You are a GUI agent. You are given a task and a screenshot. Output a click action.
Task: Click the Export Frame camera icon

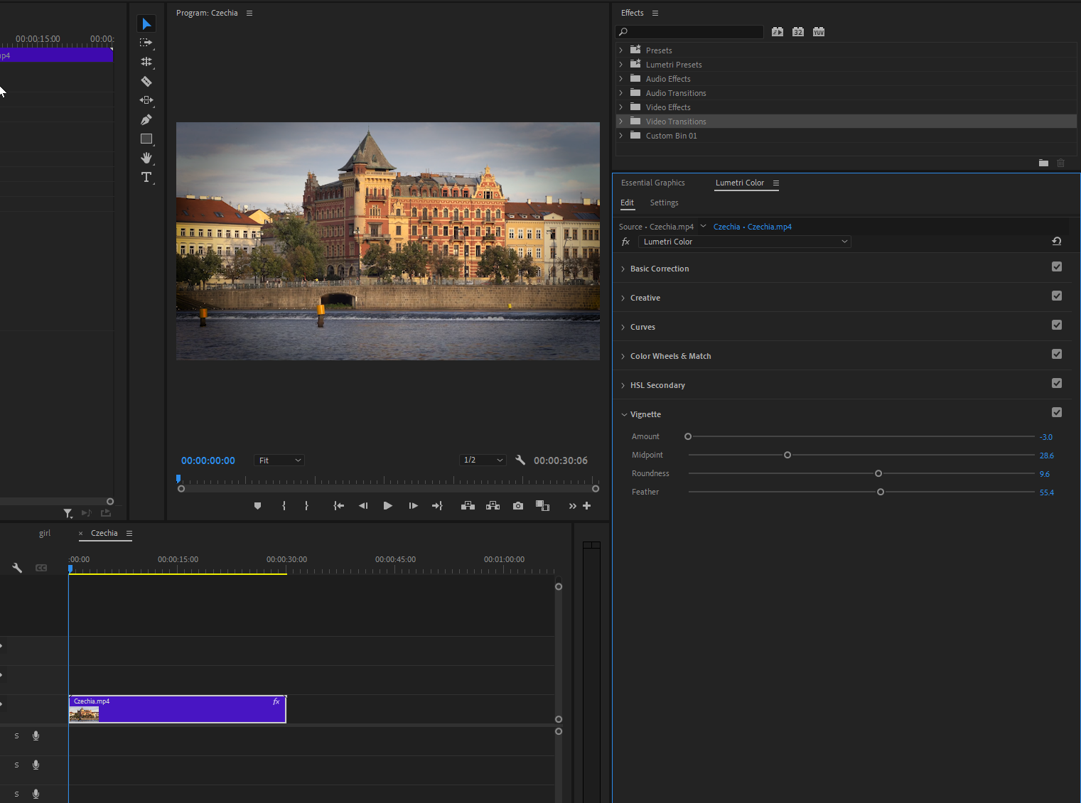[x=518, y=506]
